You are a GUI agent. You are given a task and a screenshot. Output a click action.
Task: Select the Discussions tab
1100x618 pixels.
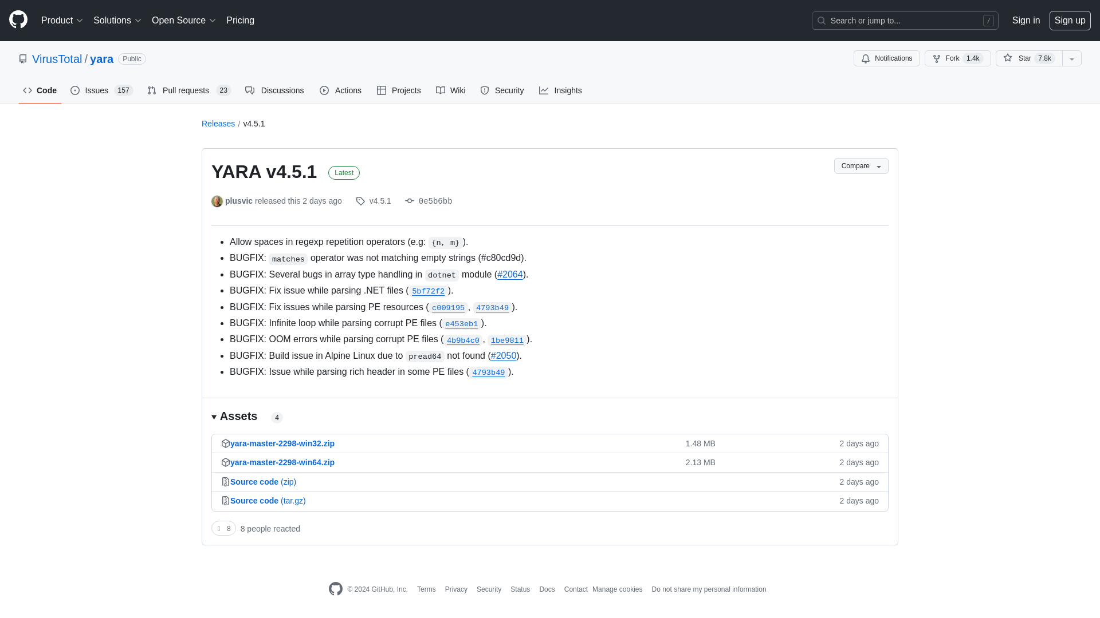pos(275,90)
